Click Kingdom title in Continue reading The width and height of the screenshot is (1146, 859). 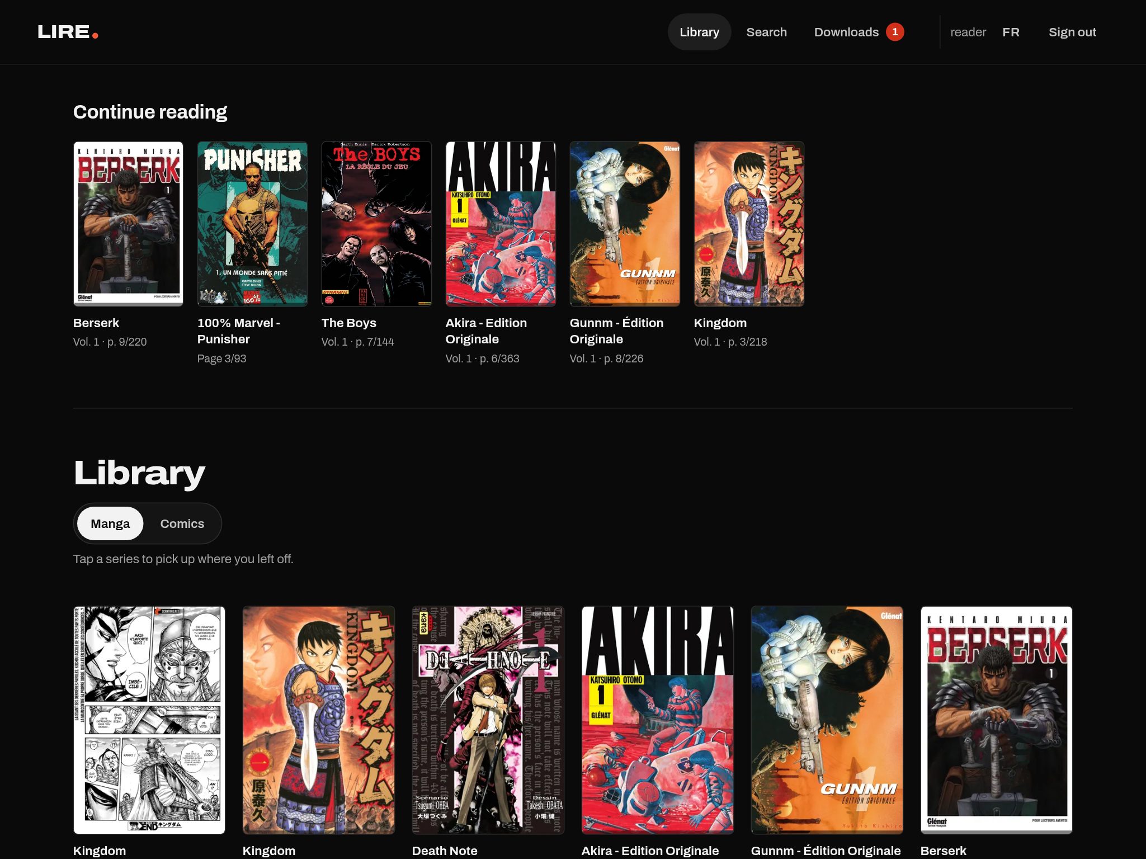pos(720,323)
